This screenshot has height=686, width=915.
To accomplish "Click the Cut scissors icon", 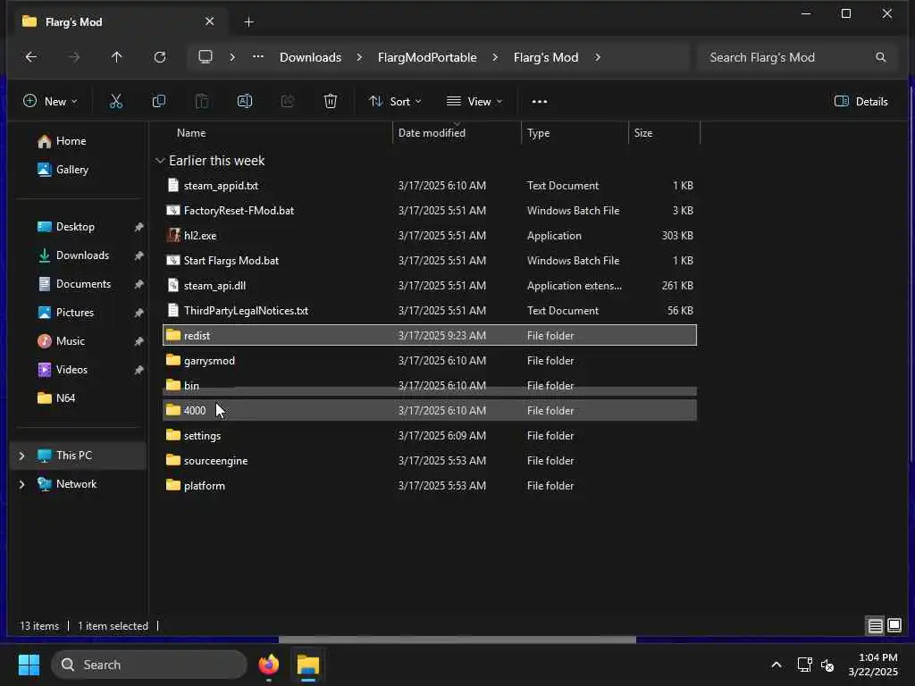I will click(116, 102).
